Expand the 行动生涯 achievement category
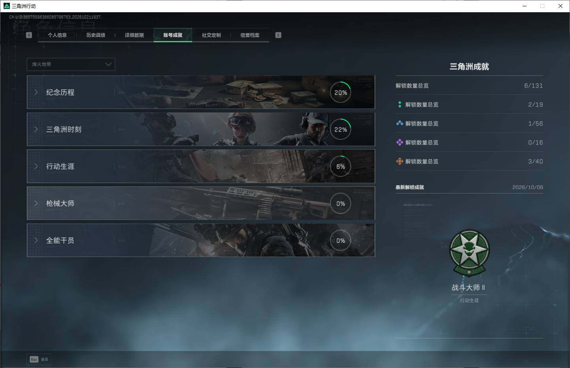This screenshot has height=368, width=570. pyautogui.click(x=201, y=166)
